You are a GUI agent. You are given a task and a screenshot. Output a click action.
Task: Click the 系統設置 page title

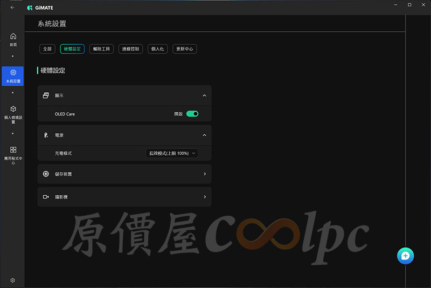pos(52,24)
